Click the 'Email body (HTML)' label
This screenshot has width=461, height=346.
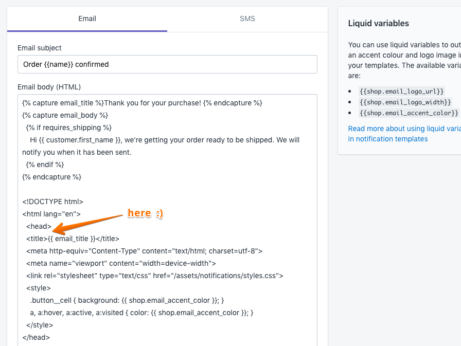(49, 87)
